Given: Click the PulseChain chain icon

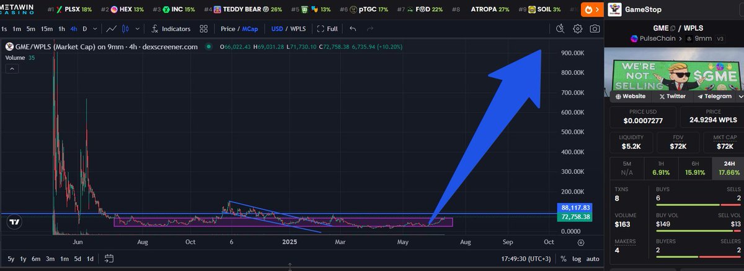Looking at the screenshot, I should click(634, 38).
